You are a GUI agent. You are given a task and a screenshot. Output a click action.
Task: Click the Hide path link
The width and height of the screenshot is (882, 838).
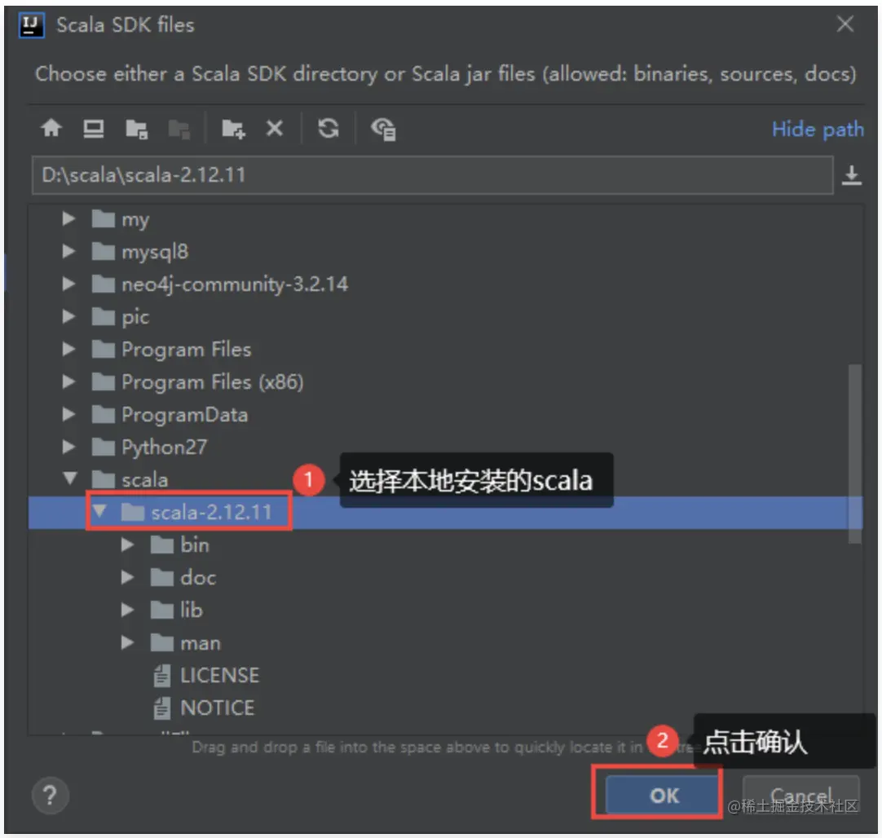tap(818, 130)
